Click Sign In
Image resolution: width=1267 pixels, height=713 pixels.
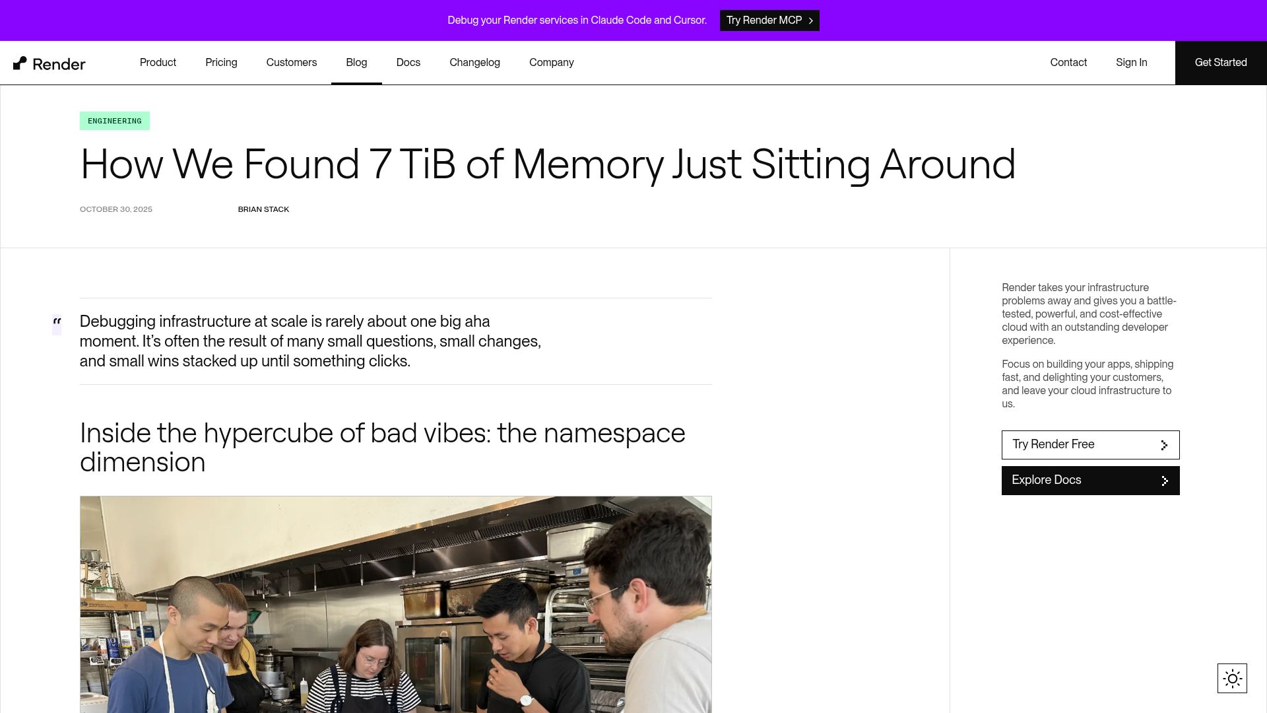click(1131, 63)
